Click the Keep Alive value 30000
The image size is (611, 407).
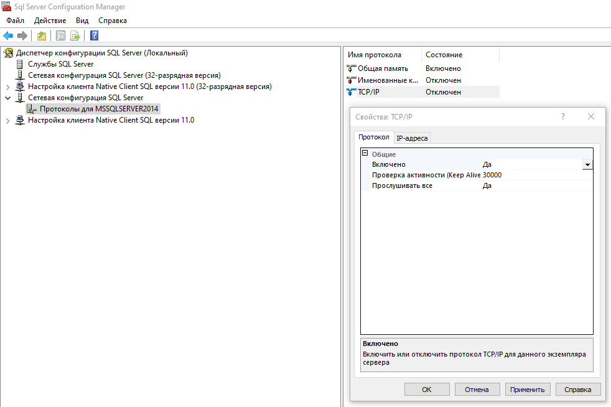point(492,175)
